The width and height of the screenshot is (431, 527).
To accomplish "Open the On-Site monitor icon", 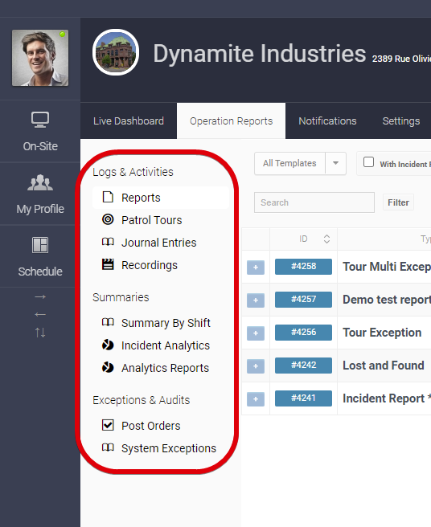I will pos(40,120).
